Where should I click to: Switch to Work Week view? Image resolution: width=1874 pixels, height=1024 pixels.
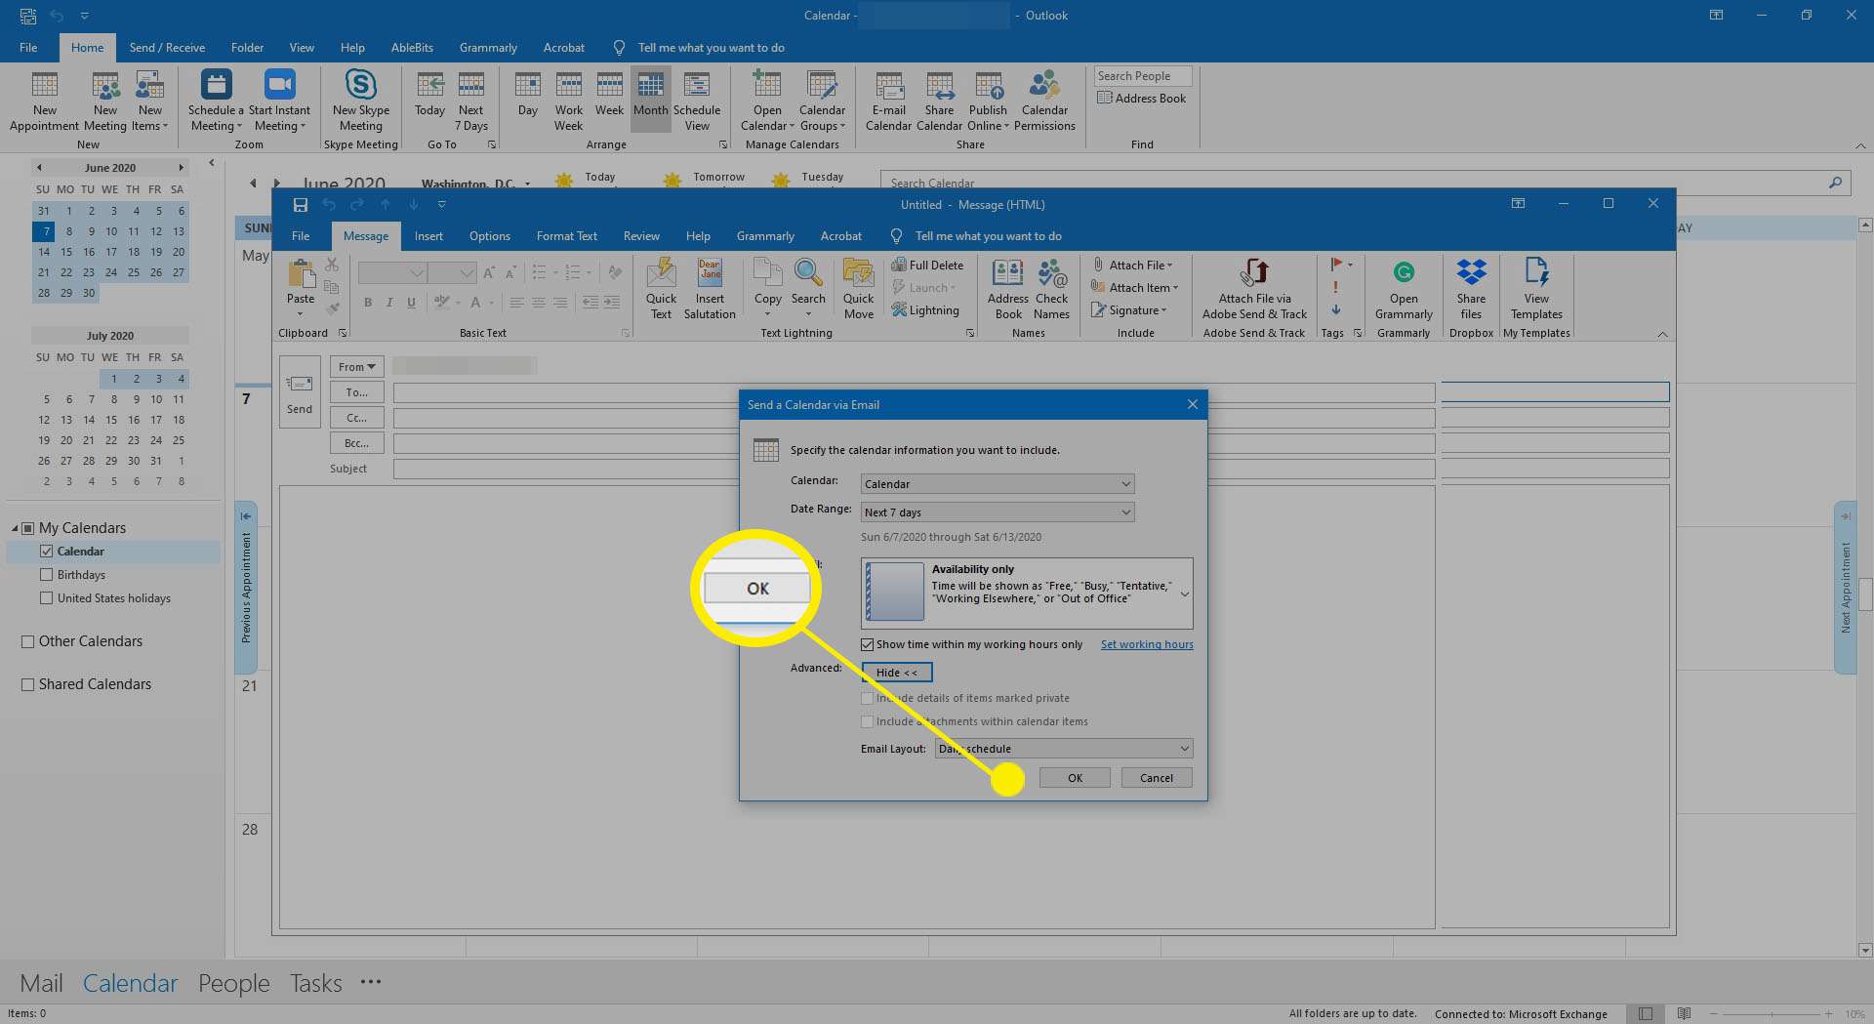568,102
